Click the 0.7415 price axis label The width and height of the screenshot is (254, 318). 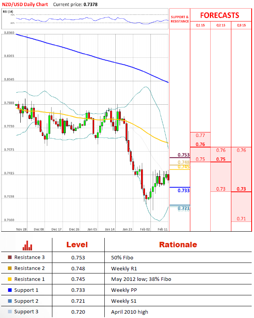coord(9,173)
